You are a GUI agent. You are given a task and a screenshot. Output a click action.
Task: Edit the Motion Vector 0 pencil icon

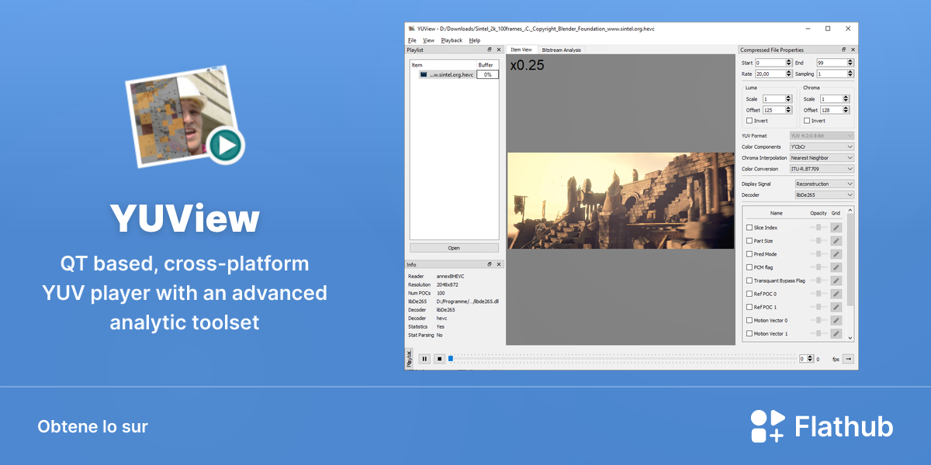pyautogui.click(x=836, y=320)
